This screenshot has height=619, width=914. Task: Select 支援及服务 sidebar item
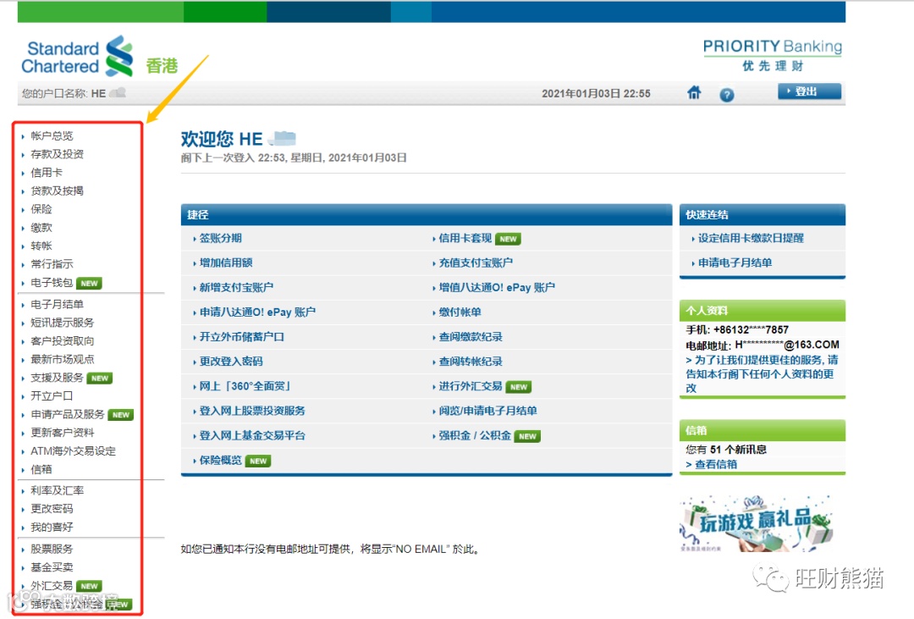(x=58, y=378)
